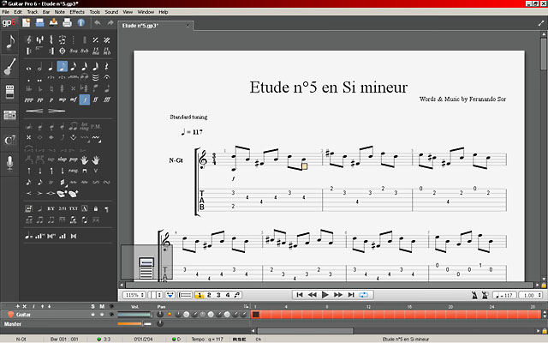Screen dimensions: 548x343
Task: Undo last action with back arrow
Action: [x=98, y=23]
